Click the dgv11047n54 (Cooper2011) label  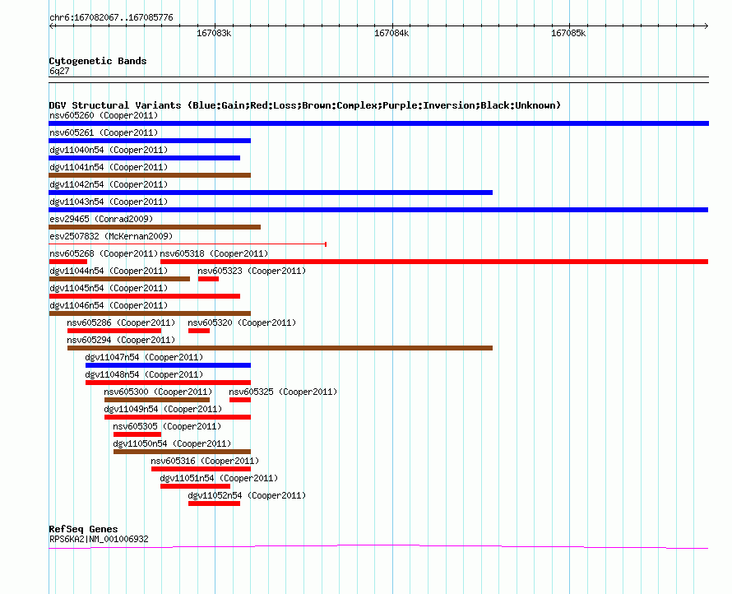click(x=144, y=357)
